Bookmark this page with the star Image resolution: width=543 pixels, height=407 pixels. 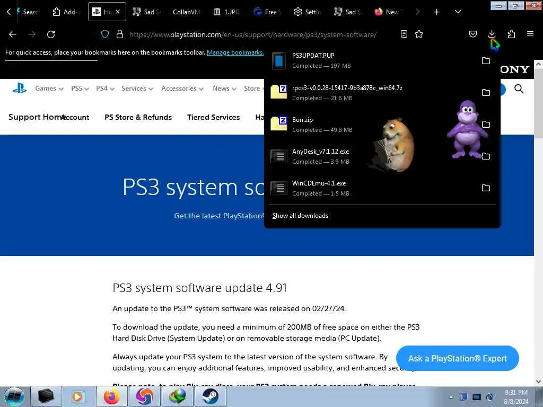[419, 34]
